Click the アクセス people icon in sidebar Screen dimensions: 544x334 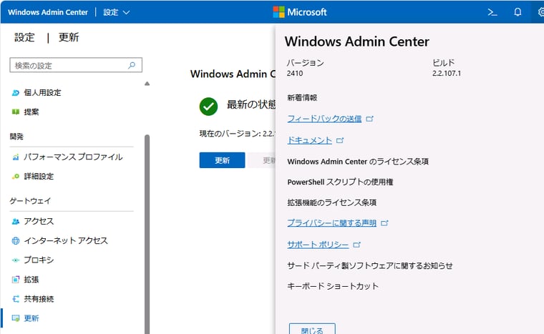click(x=16, y=221)
